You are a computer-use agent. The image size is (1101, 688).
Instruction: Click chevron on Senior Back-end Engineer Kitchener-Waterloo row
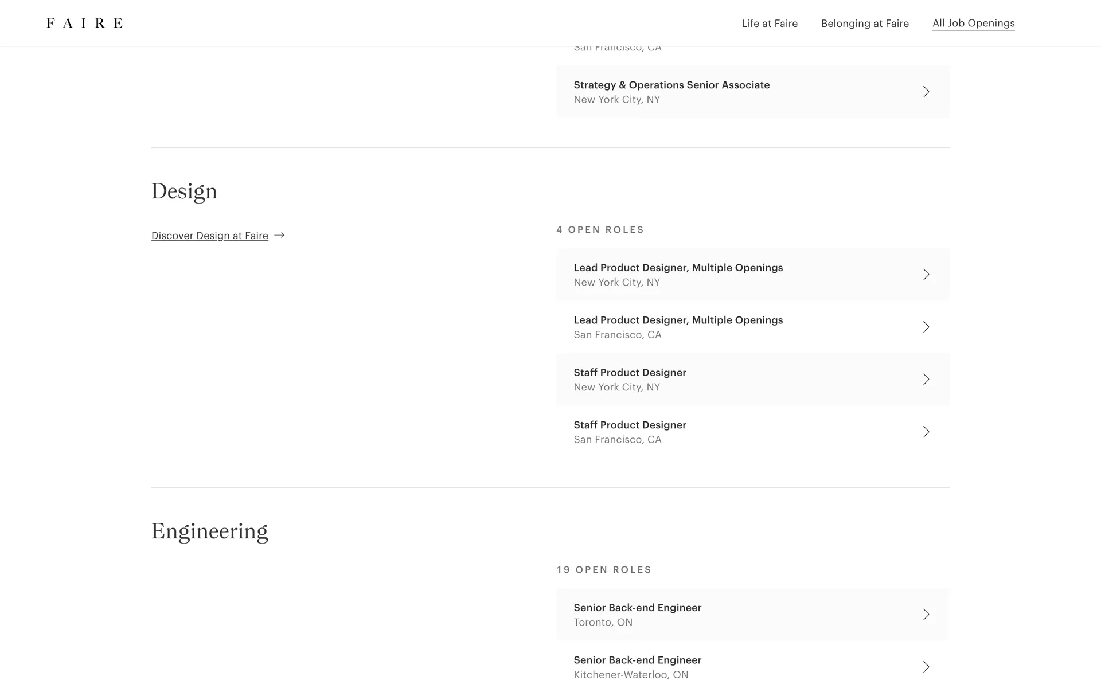(x=926, y=667)
